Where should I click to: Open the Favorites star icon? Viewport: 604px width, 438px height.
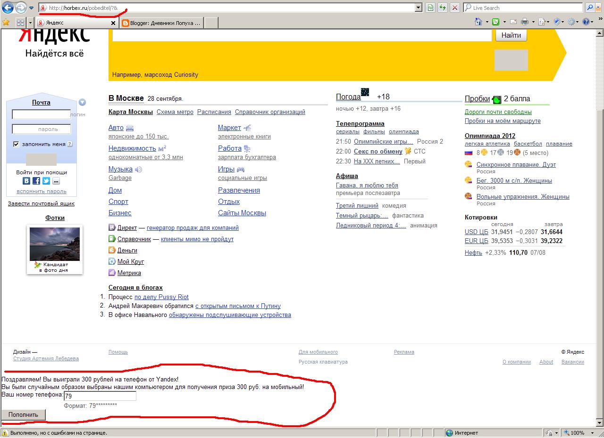[6, 22]
